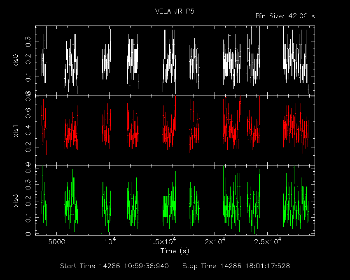Click the 0 tick label of xis3 panel
Image resolution: width=350 pixels, height=280 pixels.
click(28, 234)
